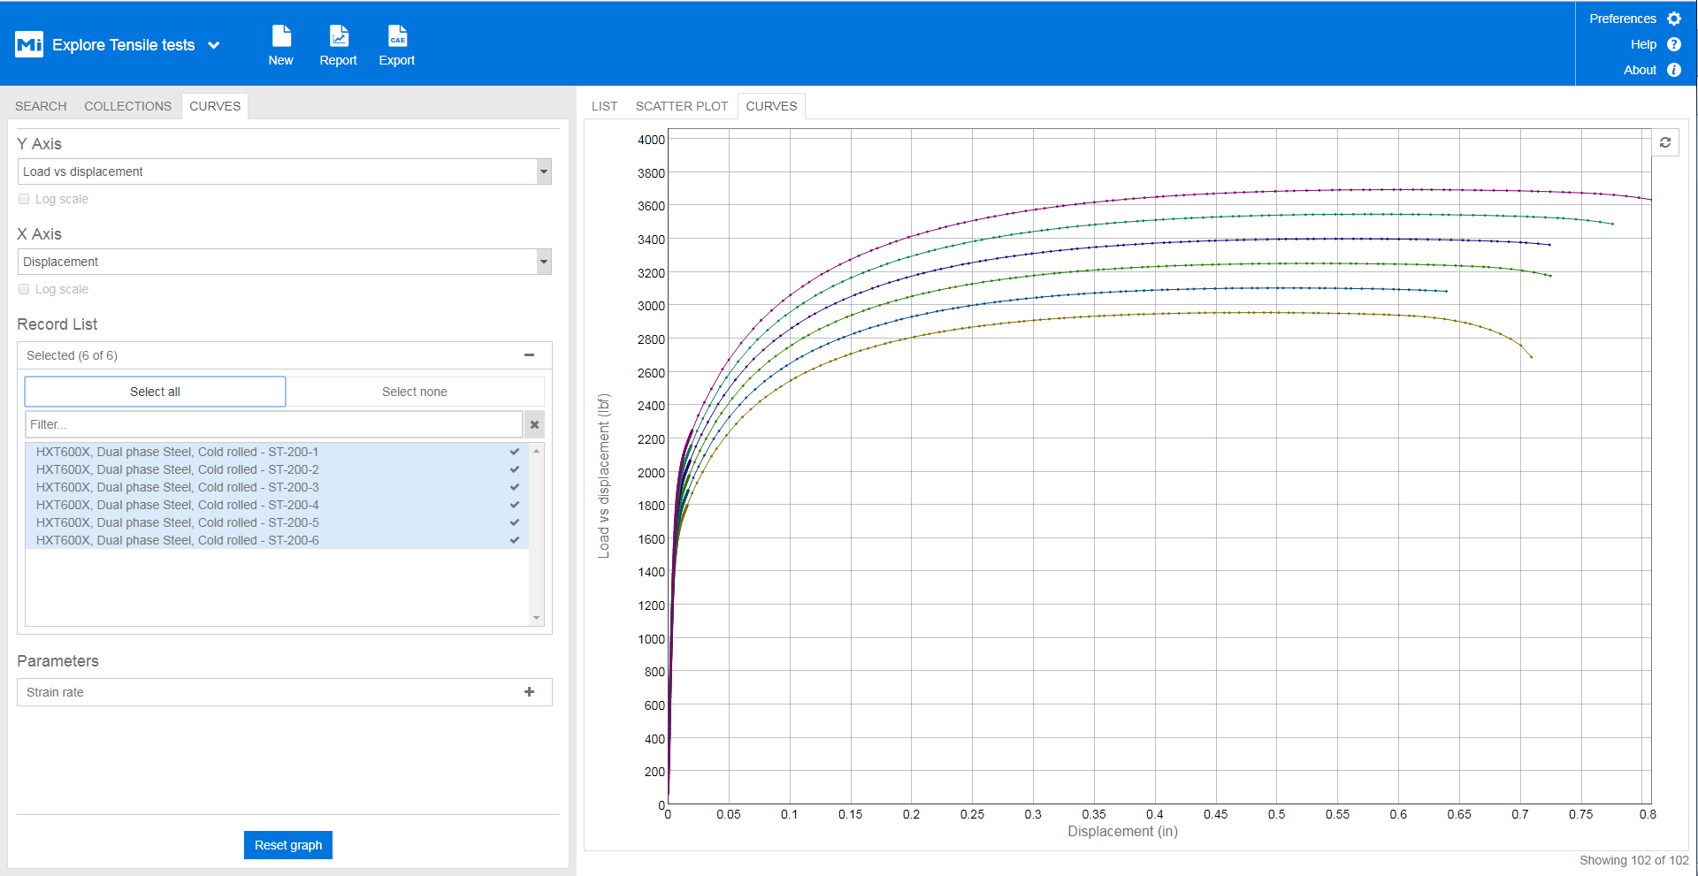This screenshot has width=1698, height=876.
Task: Enable Log scale for Y Axis
Action: tap(24, 199)
